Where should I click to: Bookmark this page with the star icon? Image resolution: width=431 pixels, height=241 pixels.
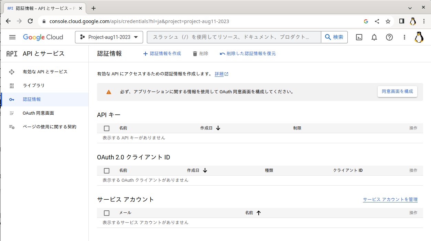(388, 21)
